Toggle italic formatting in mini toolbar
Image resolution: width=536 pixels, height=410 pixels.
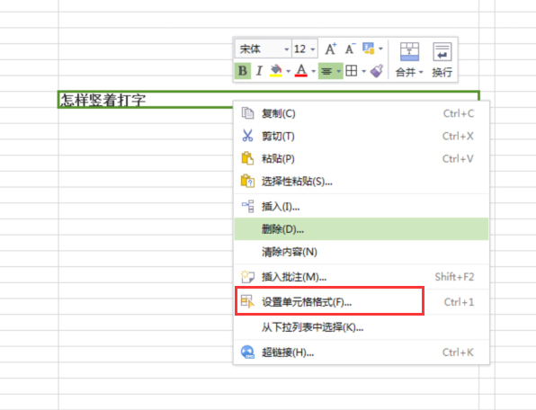(259, 71)
